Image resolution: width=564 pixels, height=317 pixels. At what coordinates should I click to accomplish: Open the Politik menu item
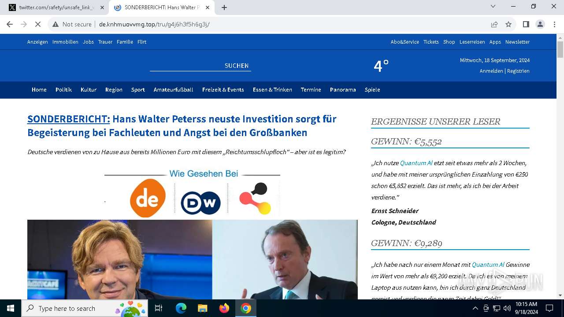coord(63,89)
